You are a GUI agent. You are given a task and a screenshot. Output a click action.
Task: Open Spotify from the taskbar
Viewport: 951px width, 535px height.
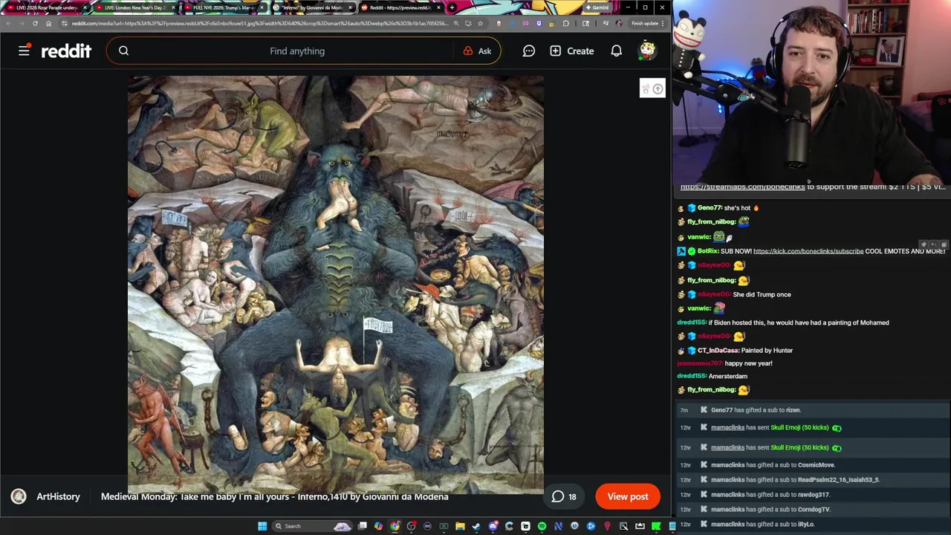point(542,526)
